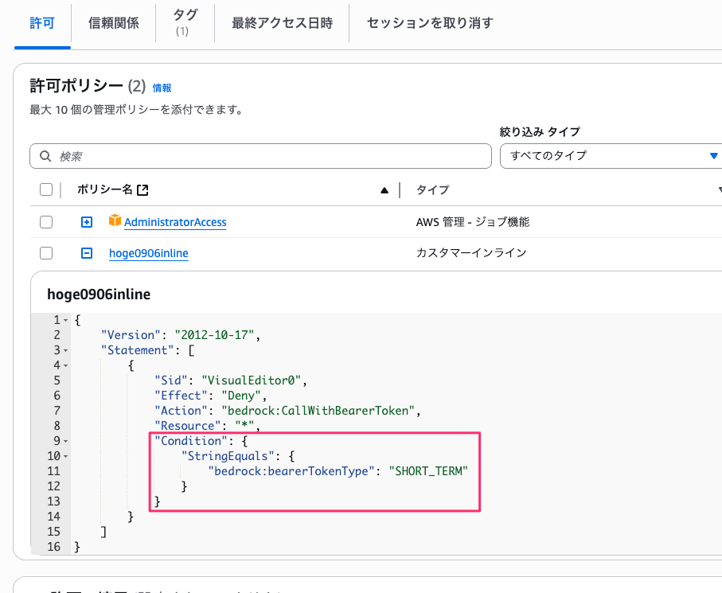Click the magnifier icon in search box
Image resolution: width=722 pixels, height=593 pixels.
(x=45, y=156)
